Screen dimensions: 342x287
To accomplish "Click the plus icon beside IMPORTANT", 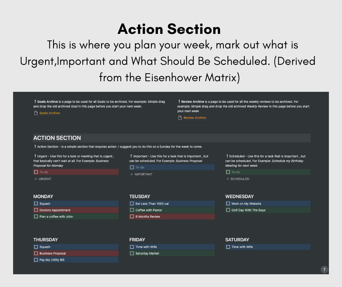I will click(x=132, y=174).
